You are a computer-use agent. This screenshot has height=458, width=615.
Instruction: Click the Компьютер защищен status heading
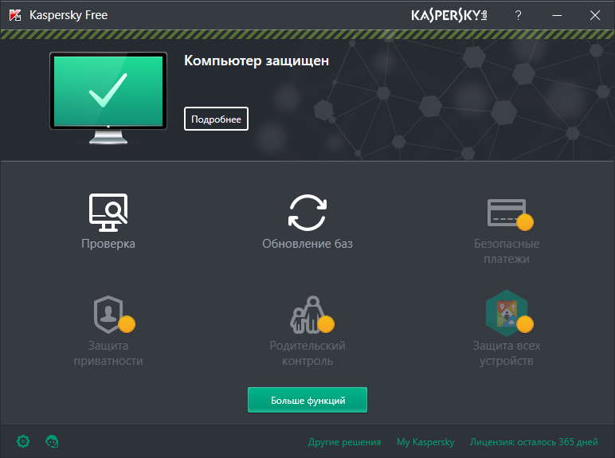pos(257,61)
